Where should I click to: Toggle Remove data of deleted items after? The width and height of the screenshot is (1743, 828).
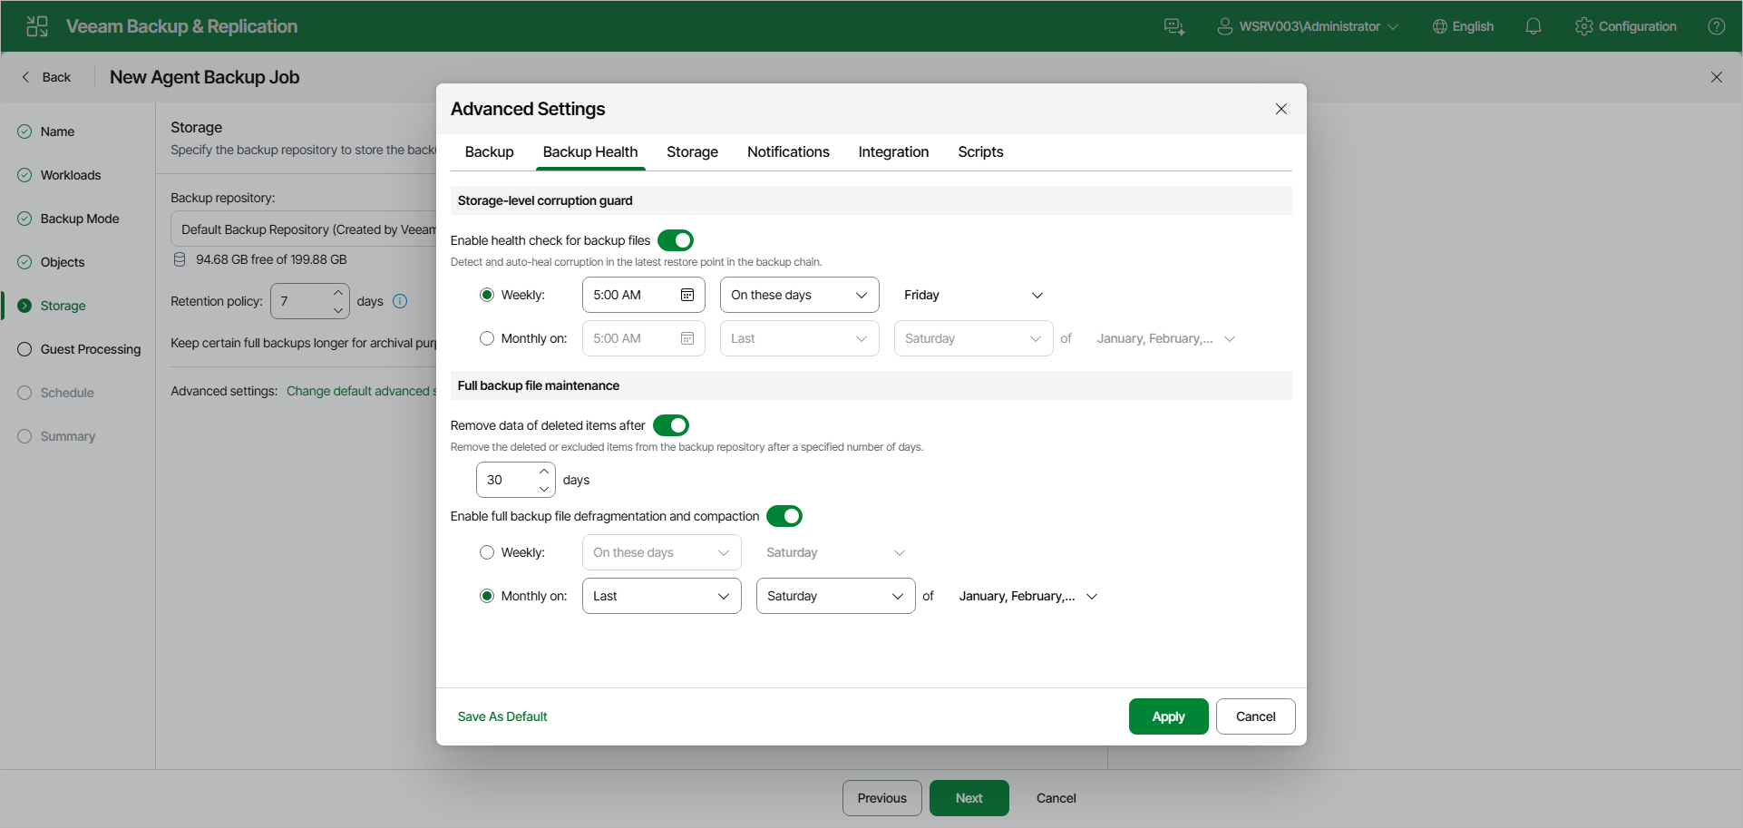[x=671, y=425]
